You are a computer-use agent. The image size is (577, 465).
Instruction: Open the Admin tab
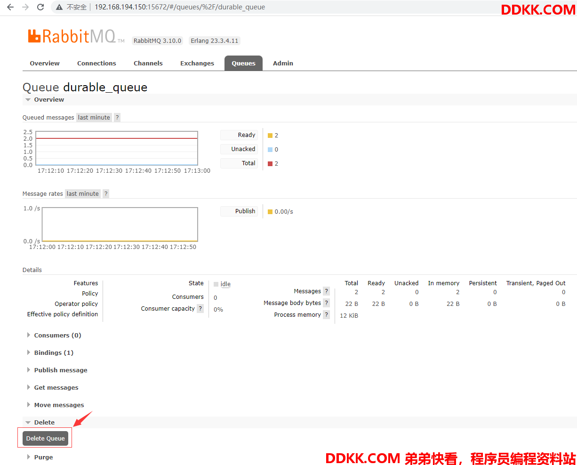coord(283,64)
